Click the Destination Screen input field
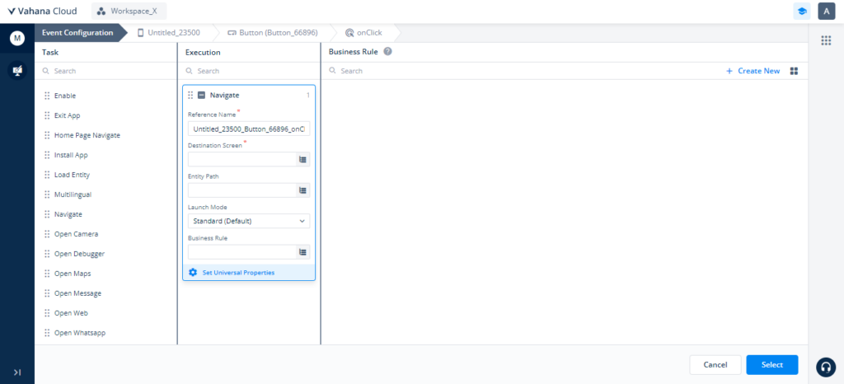844x384 pixels. 242,159
